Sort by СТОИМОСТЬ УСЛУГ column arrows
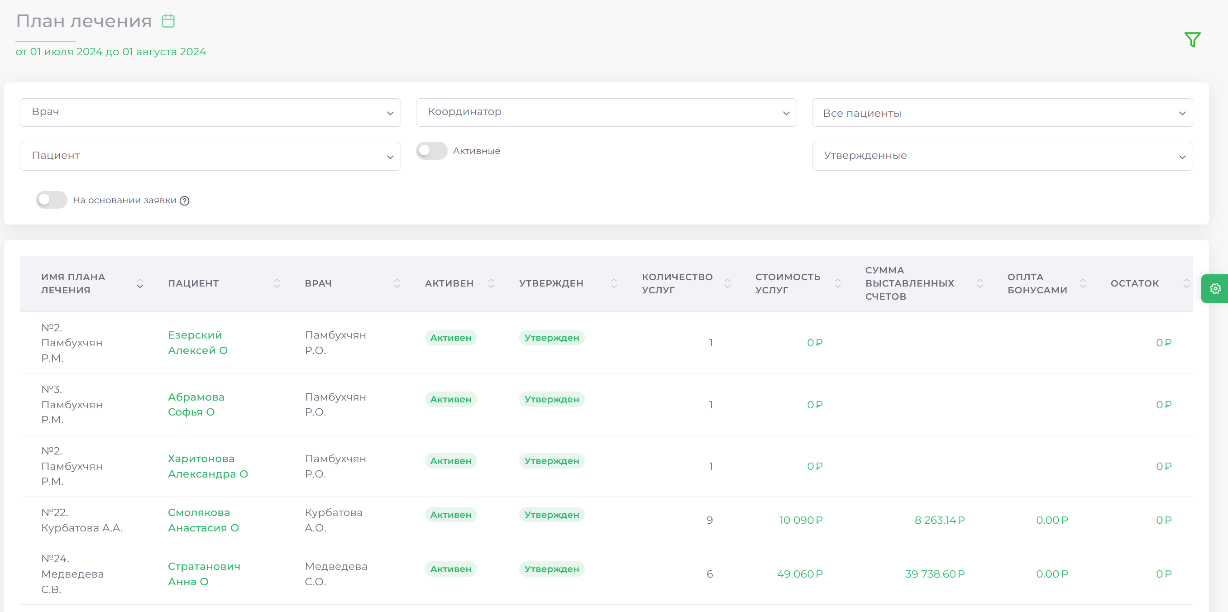The height and width of the screenshot is (612, 1228). (x=837, y=284)
